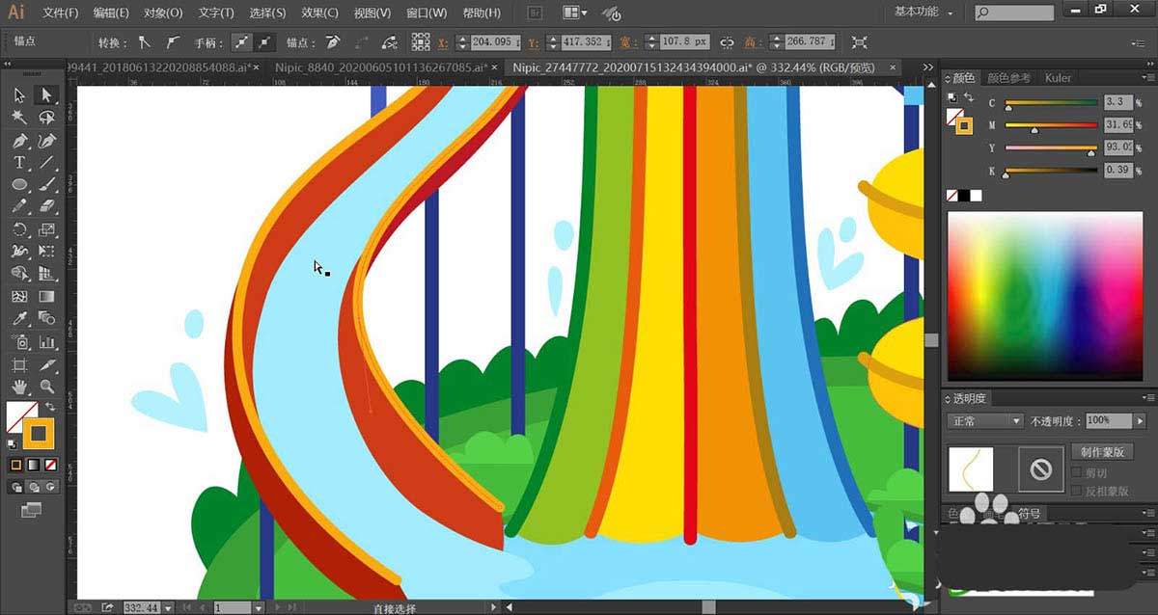Select the Eraser tool
Image resolution: width=1158 pixels, height=615 pixels.
pyautogui.click(x=45, y=206)
